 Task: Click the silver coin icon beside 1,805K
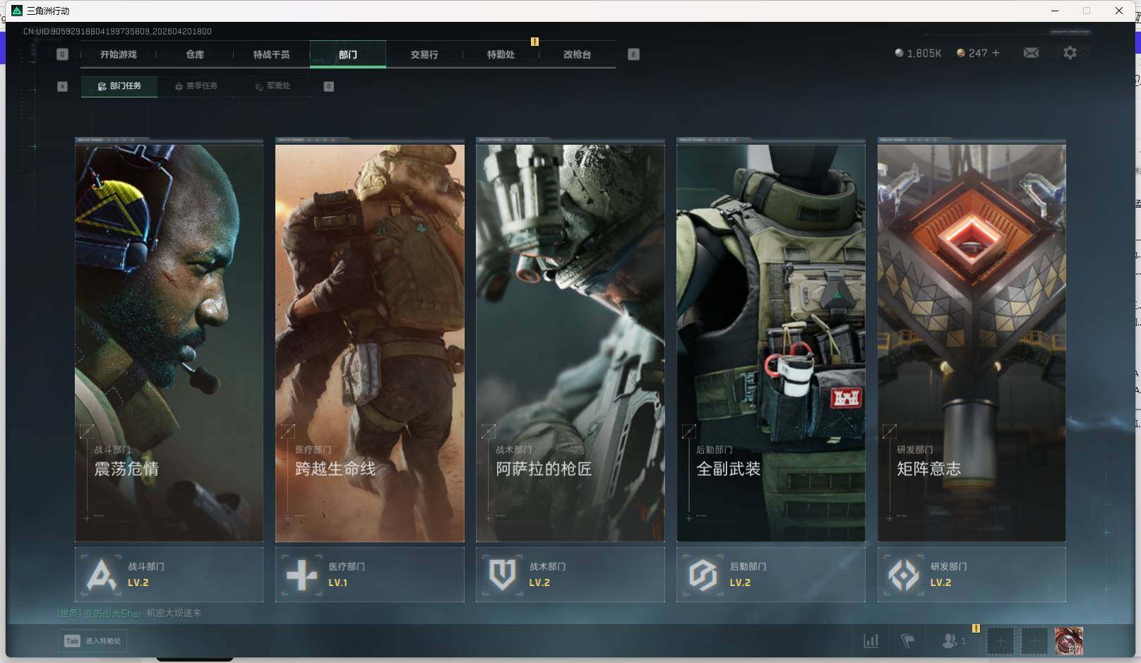point(899,53)
